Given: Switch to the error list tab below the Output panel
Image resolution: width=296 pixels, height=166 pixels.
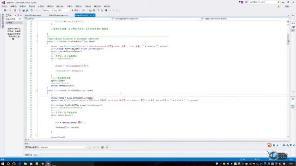Looking at the screenshot, I should [x=28, y=155].
